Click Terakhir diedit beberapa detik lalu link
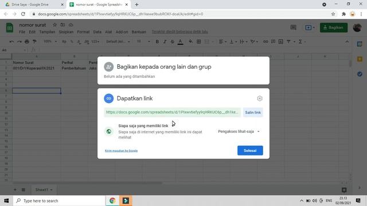The image size is (367, 206). 179,32
